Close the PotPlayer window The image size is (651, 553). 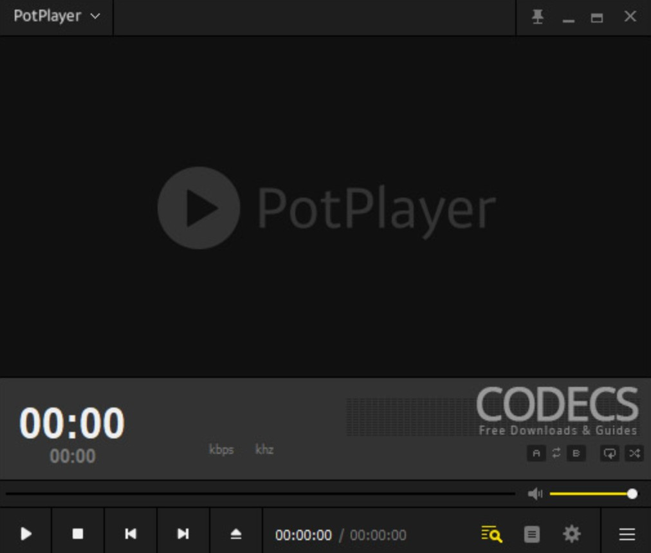pyautogui.click(x=630, y=16)
